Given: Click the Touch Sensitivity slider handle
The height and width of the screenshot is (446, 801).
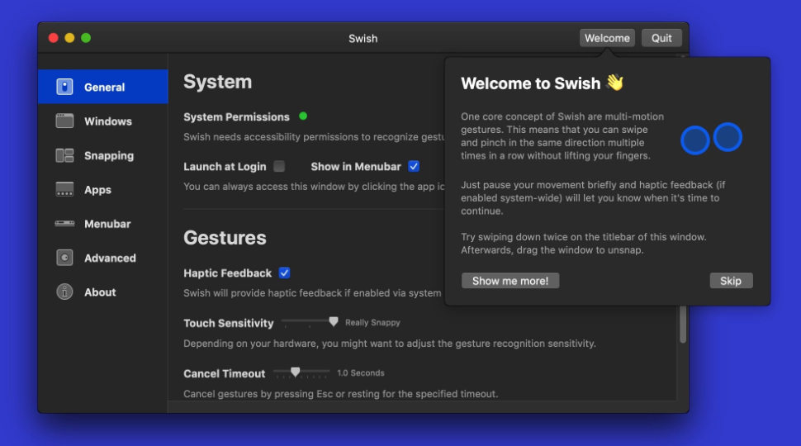Looking at the screenshot, I should click(334, 321).
